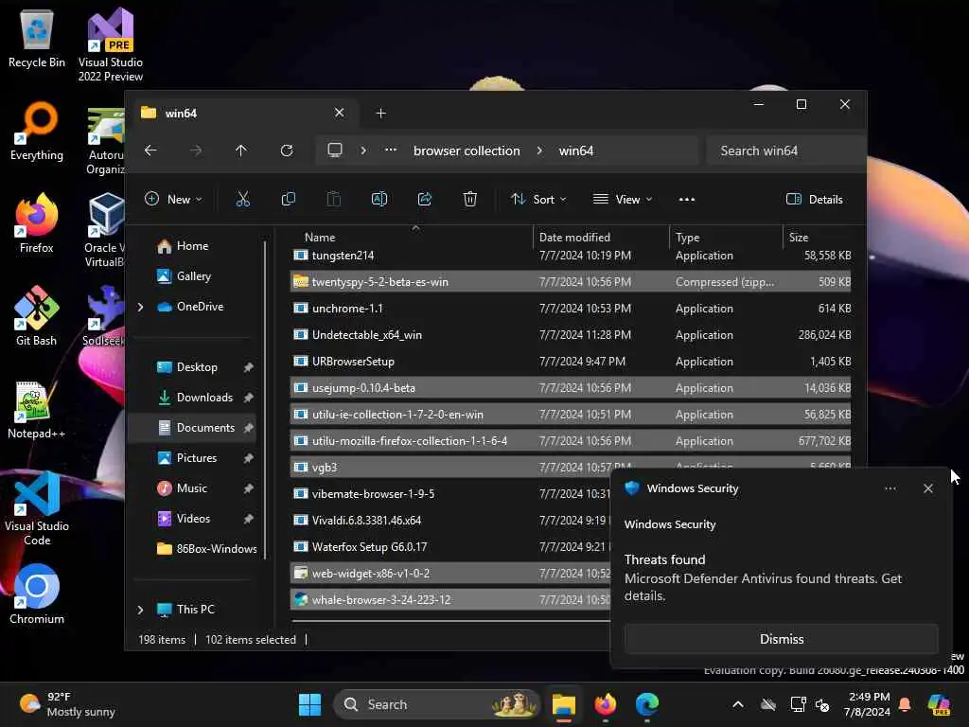The image size is (969, 727).
Task: Open File Explorer from taskbar
Action: 564,704
